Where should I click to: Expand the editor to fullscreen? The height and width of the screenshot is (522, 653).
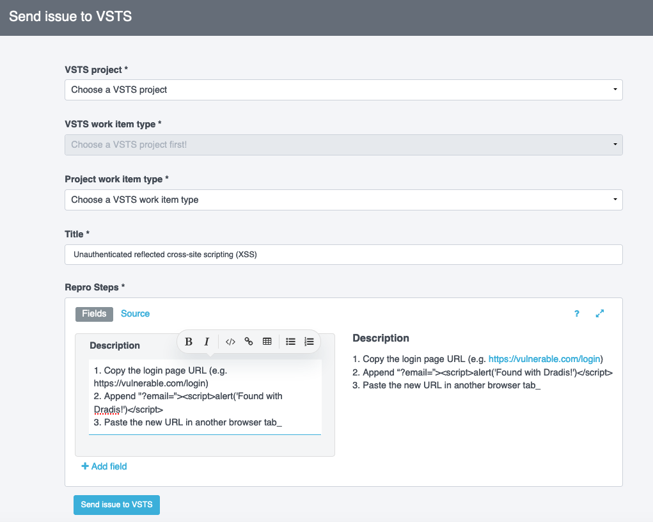click(x=600, y=313)
